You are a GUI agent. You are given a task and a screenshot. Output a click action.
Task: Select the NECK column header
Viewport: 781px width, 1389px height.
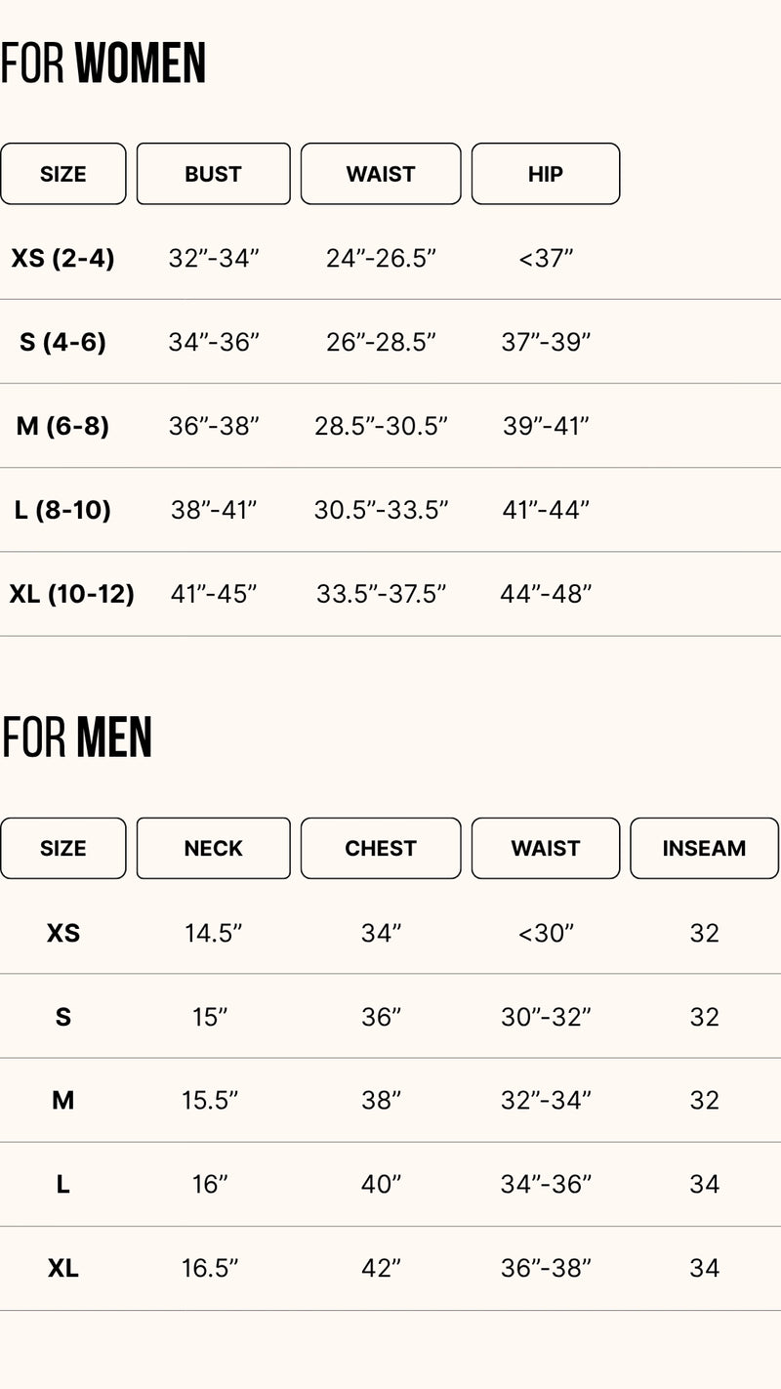213,848
